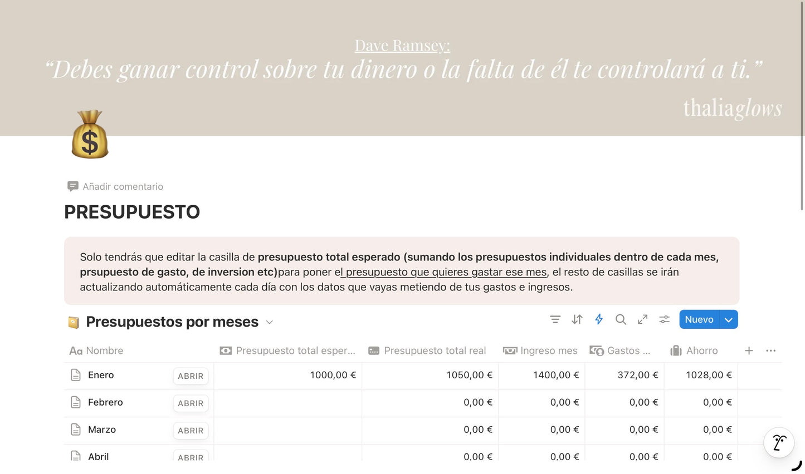805x474 pixels.
Task: Click the money bag page emoji
Action: coord(90,134)
